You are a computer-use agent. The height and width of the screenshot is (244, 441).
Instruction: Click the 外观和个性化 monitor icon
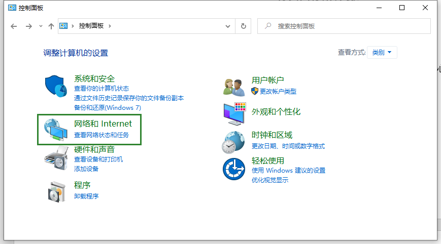coord(234,114)
